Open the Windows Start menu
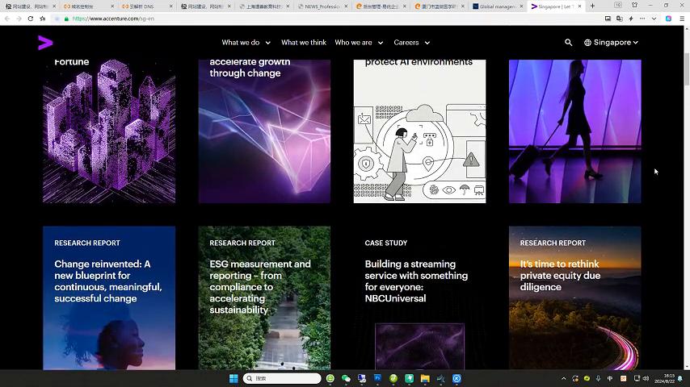 click(x=234, y=378)
